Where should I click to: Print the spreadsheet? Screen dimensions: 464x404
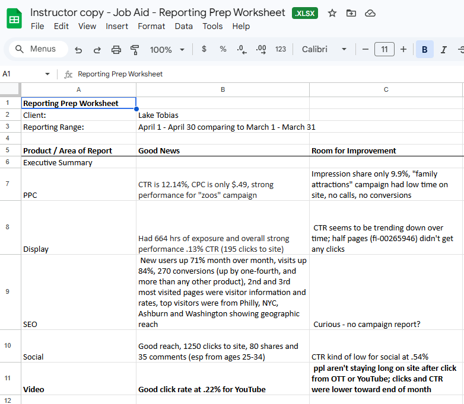point(116,50)
